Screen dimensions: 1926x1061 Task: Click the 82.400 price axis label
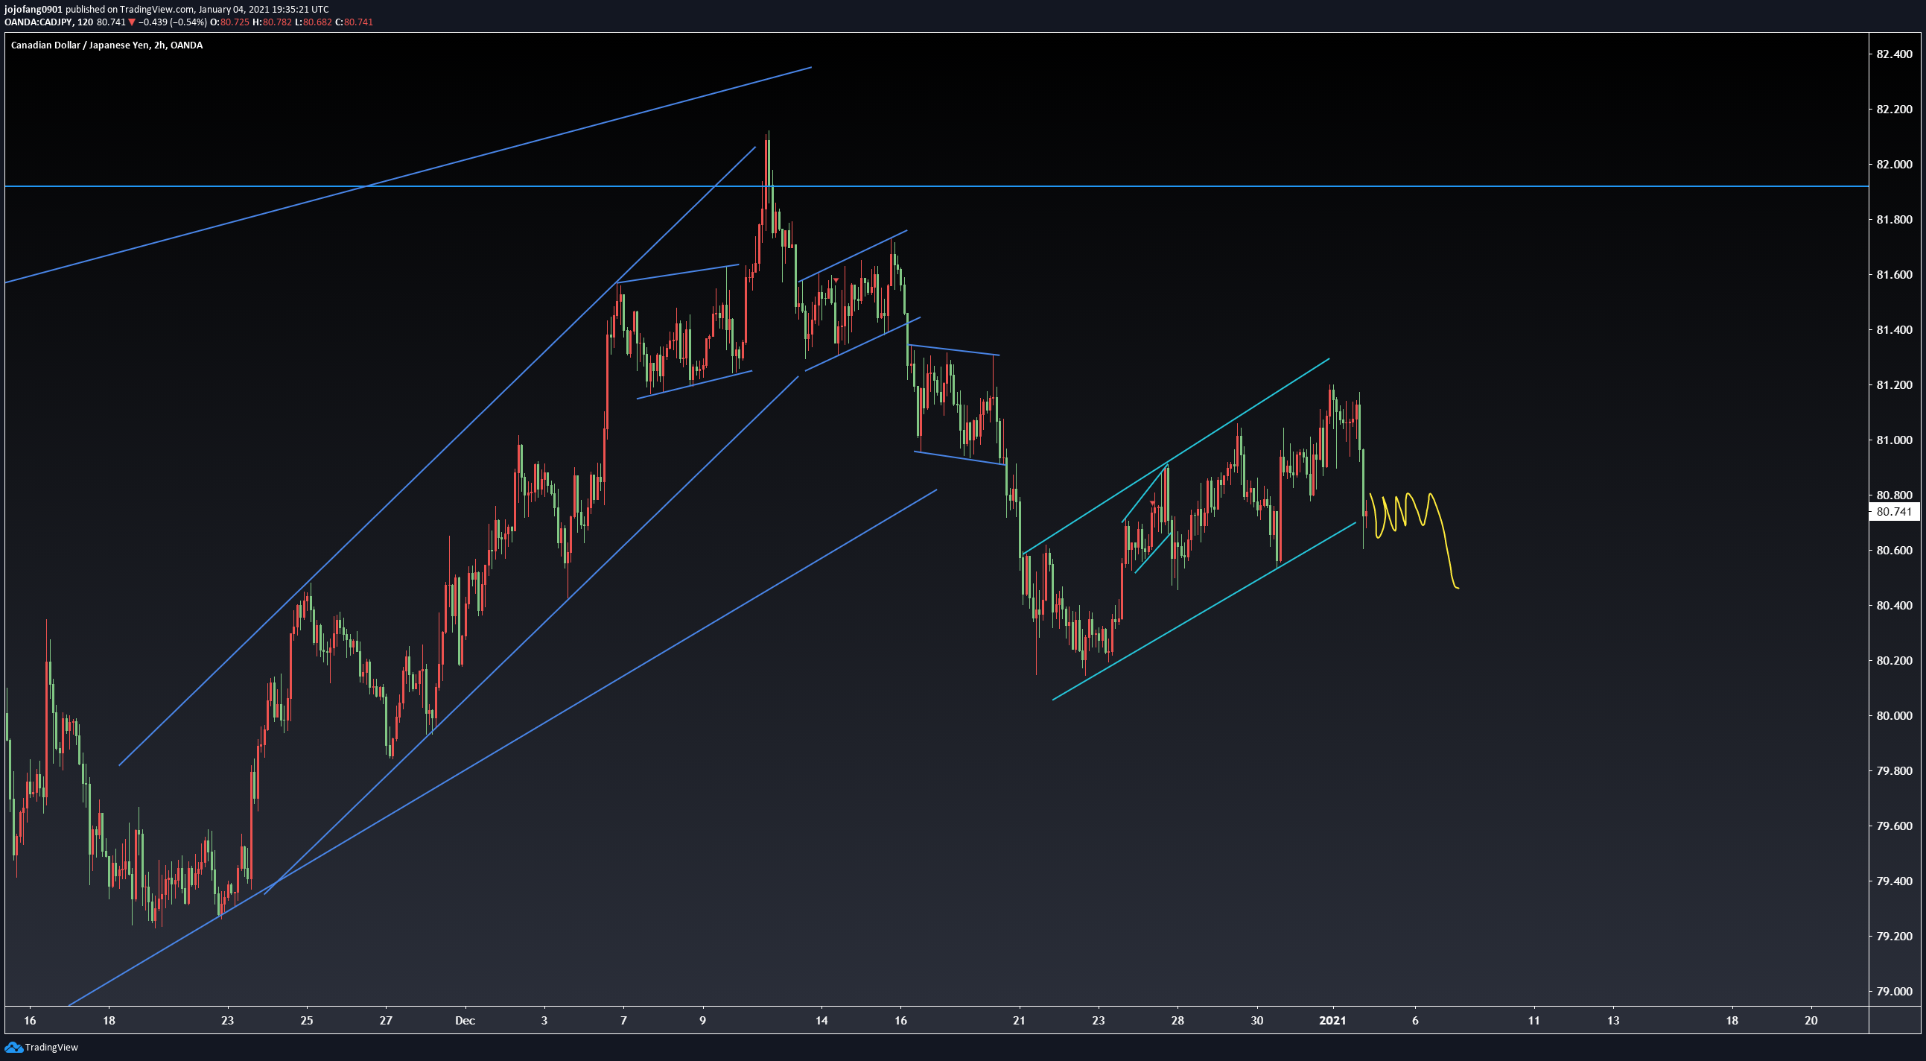pos(1894,54)
